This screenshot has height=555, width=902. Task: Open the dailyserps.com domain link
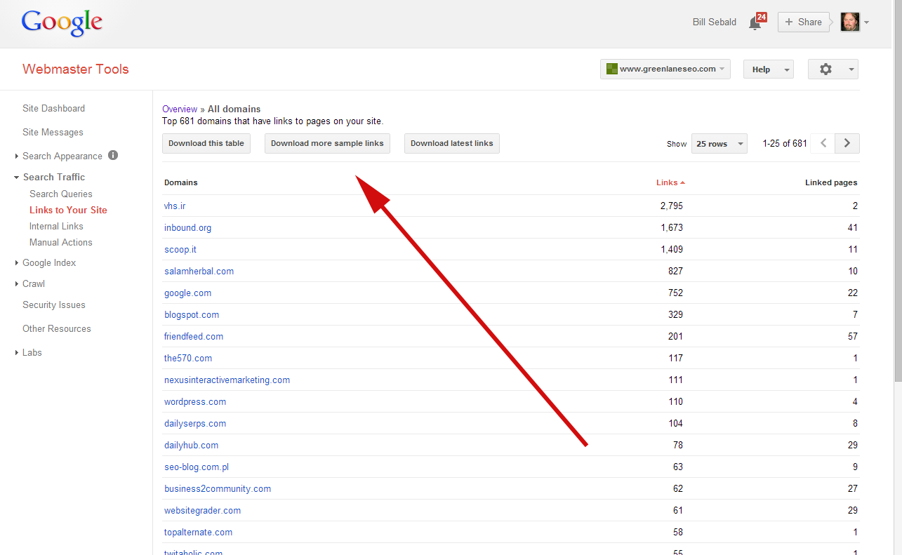195,423
